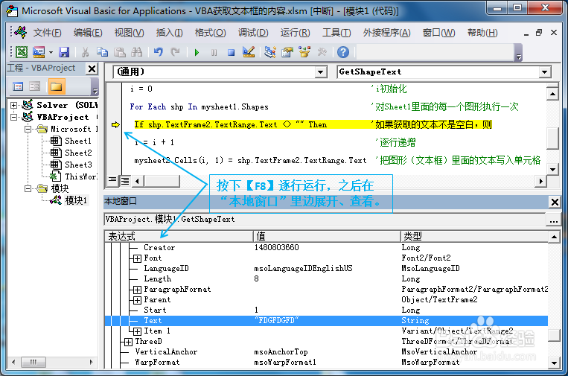Click the code window scroll-right arrow
Viewport: 568px width, 376px height.
[x=540, y=181]
